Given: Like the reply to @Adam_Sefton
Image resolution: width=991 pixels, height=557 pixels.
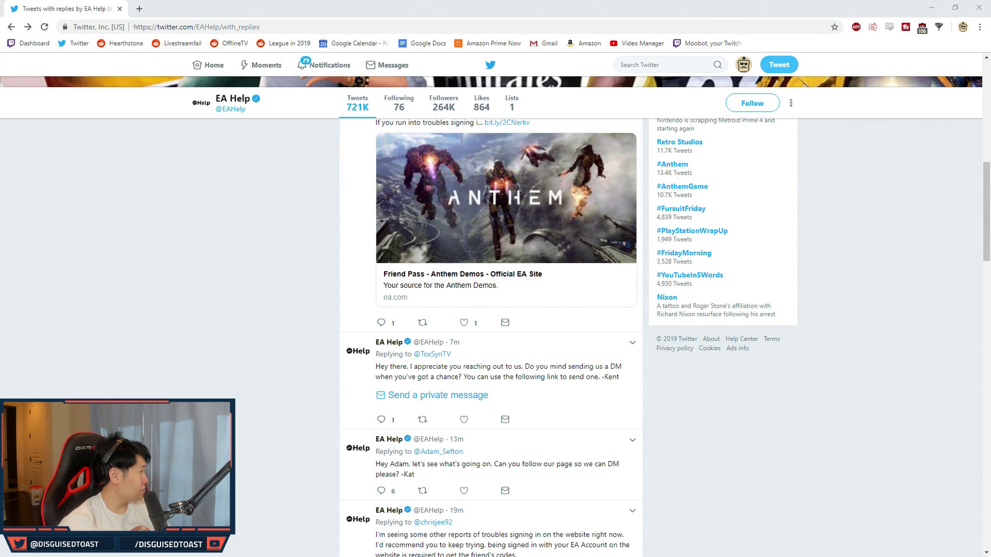Looking at the screenshot, I should (x=464, y=490).
